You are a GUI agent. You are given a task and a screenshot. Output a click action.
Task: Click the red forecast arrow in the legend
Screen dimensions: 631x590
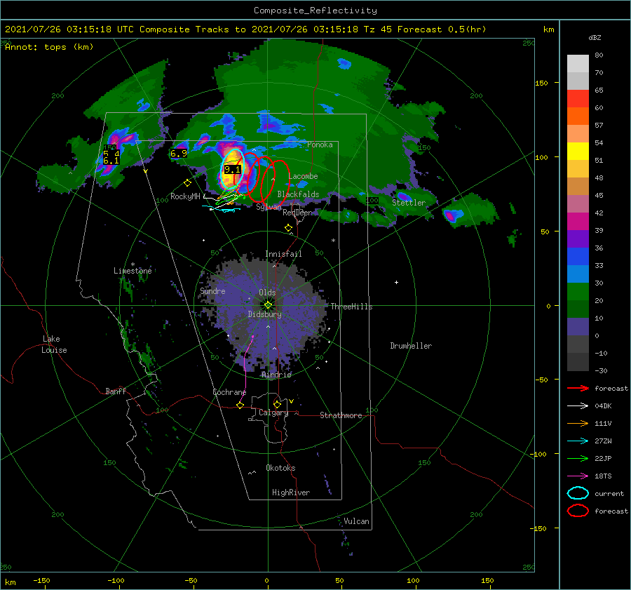[x=578, y=388]
